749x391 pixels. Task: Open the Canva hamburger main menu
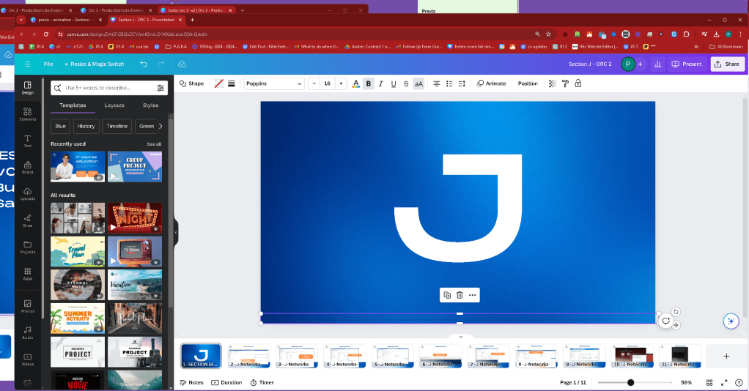pyautogui.click(x=28, y=64)
